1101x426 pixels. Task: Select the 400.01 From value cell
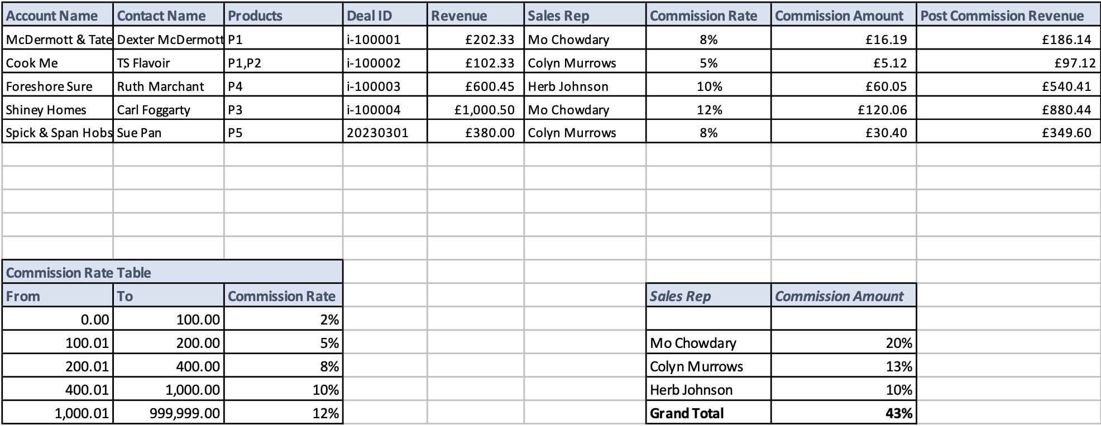[58, 390]
